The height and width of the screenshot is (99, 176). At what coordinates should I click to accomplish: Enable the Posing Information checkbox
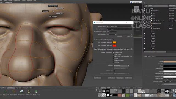pyautogui.click(x=114, y=60)
